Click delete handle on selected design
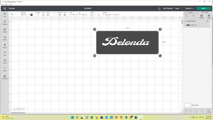Screen dimensions: 213x120 click(x=95, y=29)
